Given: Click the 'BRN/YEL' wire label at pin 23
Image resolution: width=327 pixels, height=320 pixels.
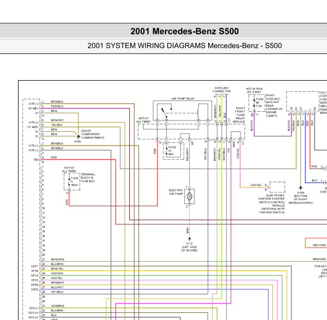Looking at the screenshot, I should (x=57, y=269).
